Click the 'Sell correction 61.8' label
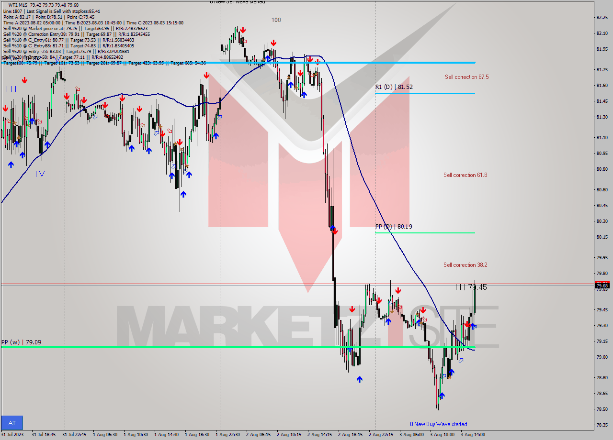Screen dimensions: 613x440 click(465, 175)
